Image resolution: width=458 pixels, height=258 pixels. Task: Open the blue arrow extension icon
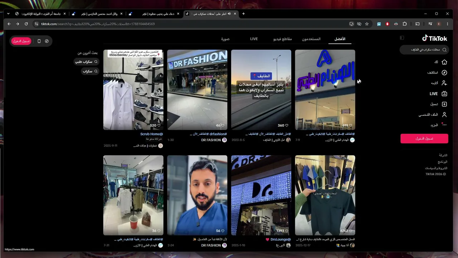[x=379, y=24]
